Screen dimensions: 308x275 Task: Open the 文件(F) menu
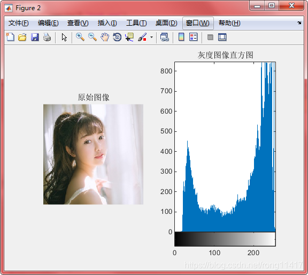(19, 23)
